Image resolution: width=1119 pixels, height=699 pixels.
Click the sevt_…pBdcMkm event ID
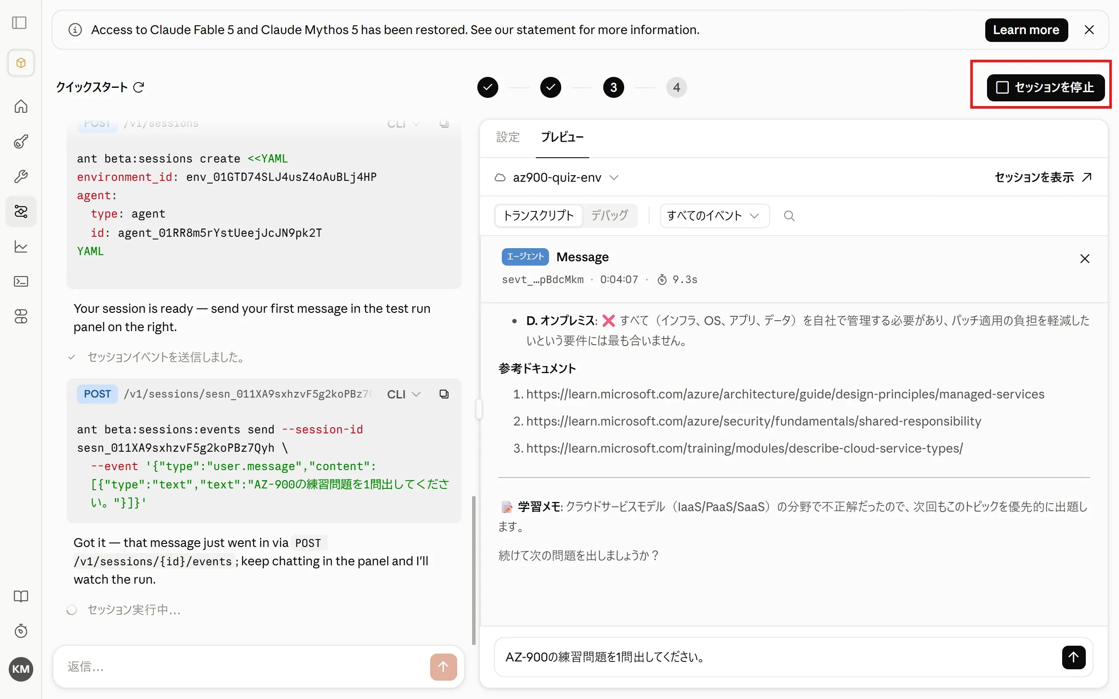[542, 279]
